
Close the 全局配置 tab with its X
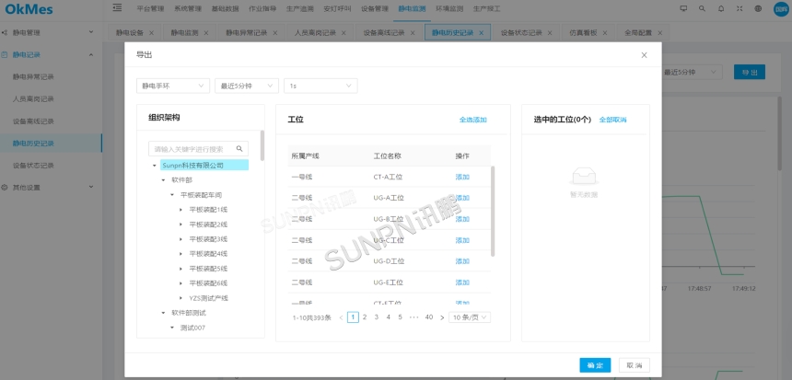659,33
